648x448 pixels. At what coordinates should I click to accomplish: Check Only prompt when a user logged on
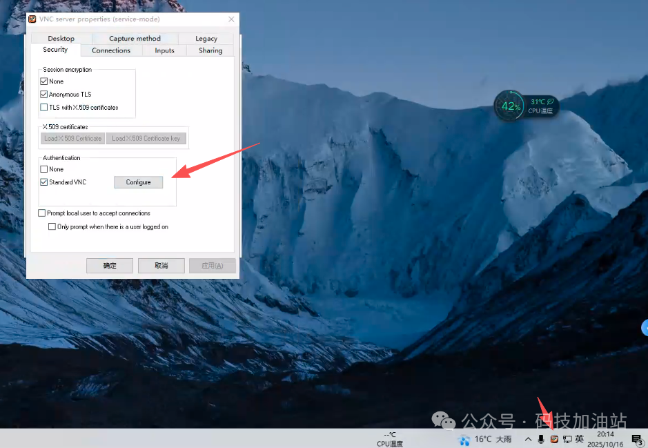click(x=52, y=226)
